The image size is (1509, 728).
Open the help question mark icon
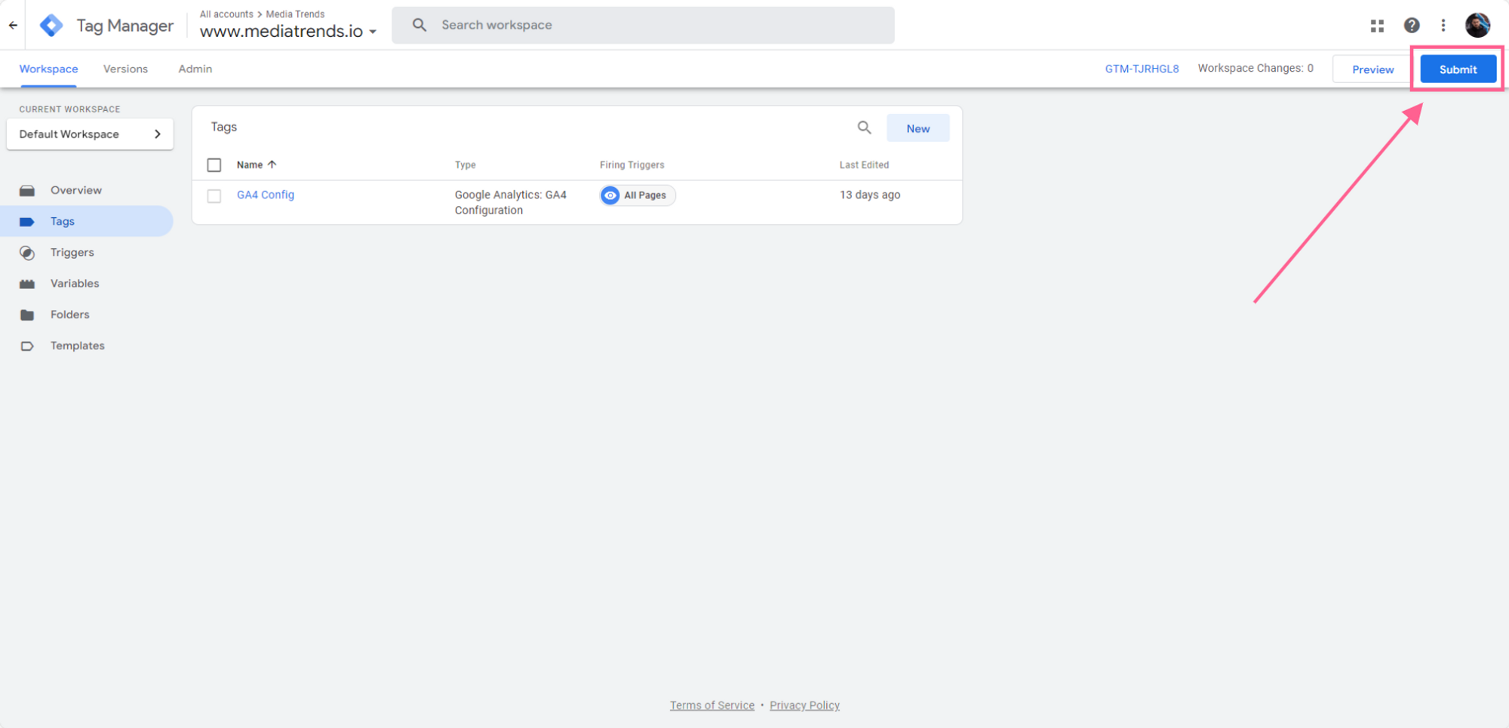pyautogui.click(x=1412, y=26)
